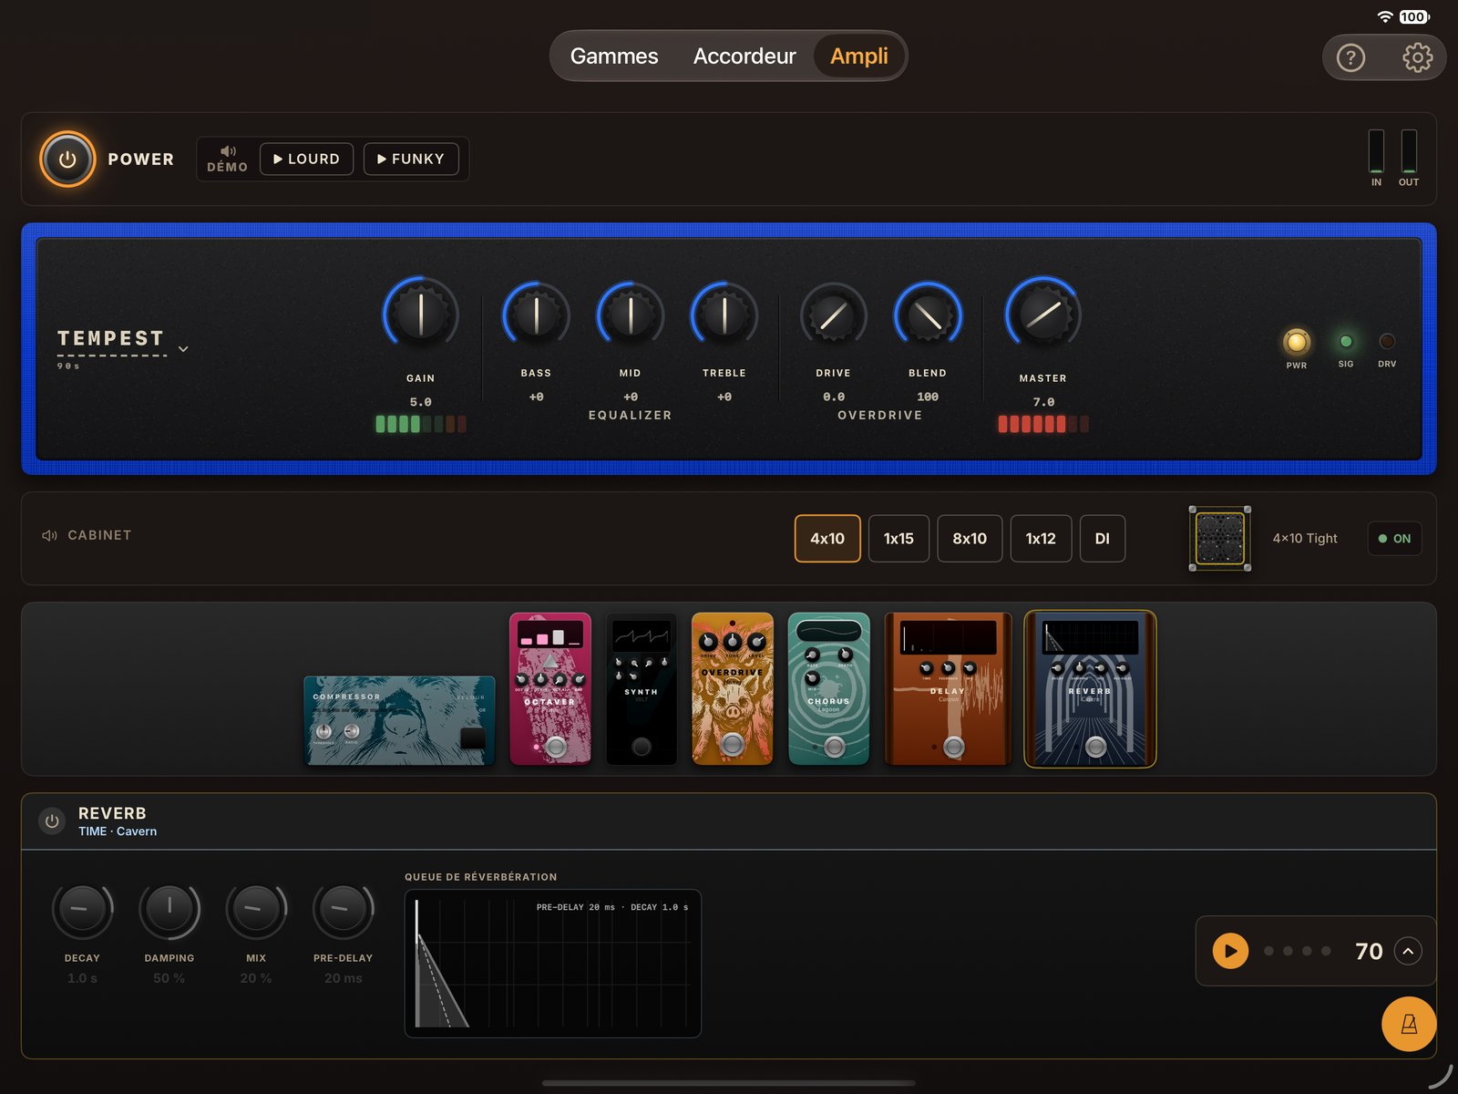Select the Octaver pedal
The height and width of the screenshot is (1094, 1458).
[550, 688]
